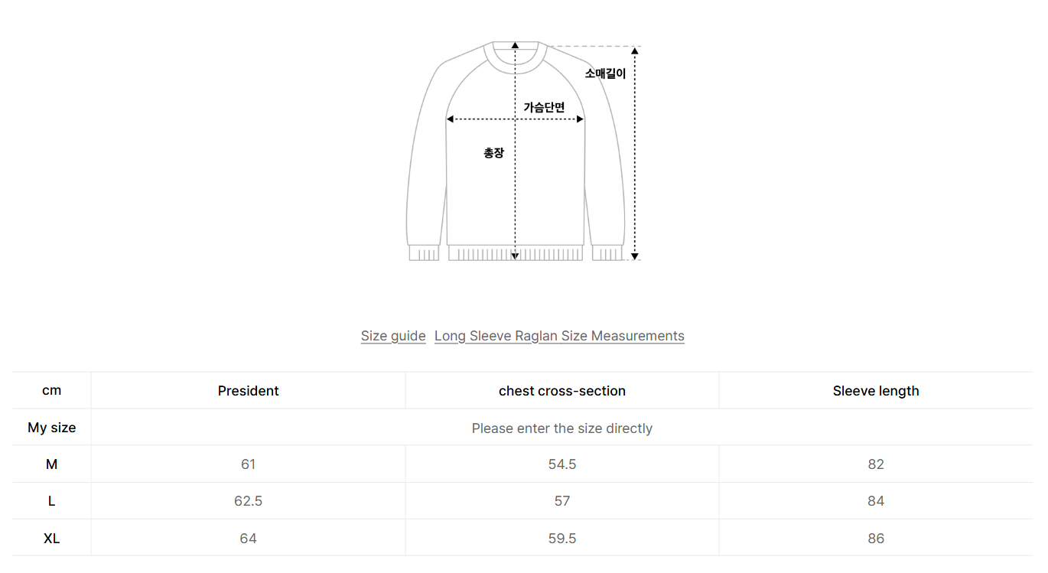Screen dimensions: 1048x573
Task: Select the President column header
Action: (x=248, y=391)
